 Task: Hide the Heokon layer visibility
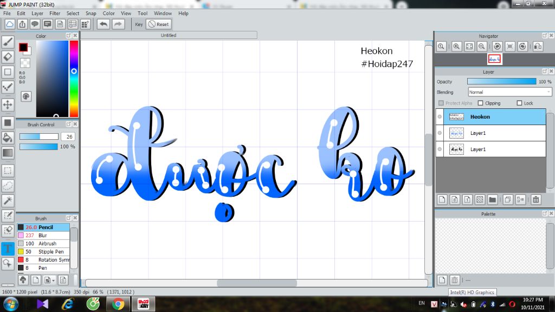pos(440,117)
